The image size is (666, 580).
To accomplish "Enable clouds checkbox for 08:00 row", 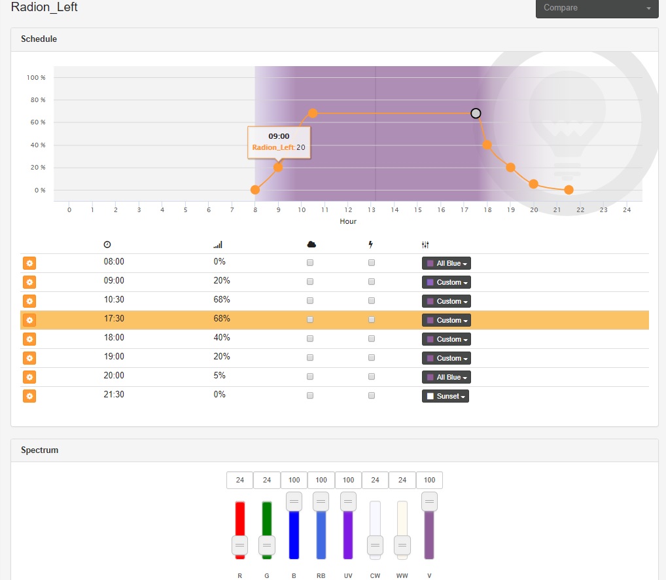I will point(310,263).
